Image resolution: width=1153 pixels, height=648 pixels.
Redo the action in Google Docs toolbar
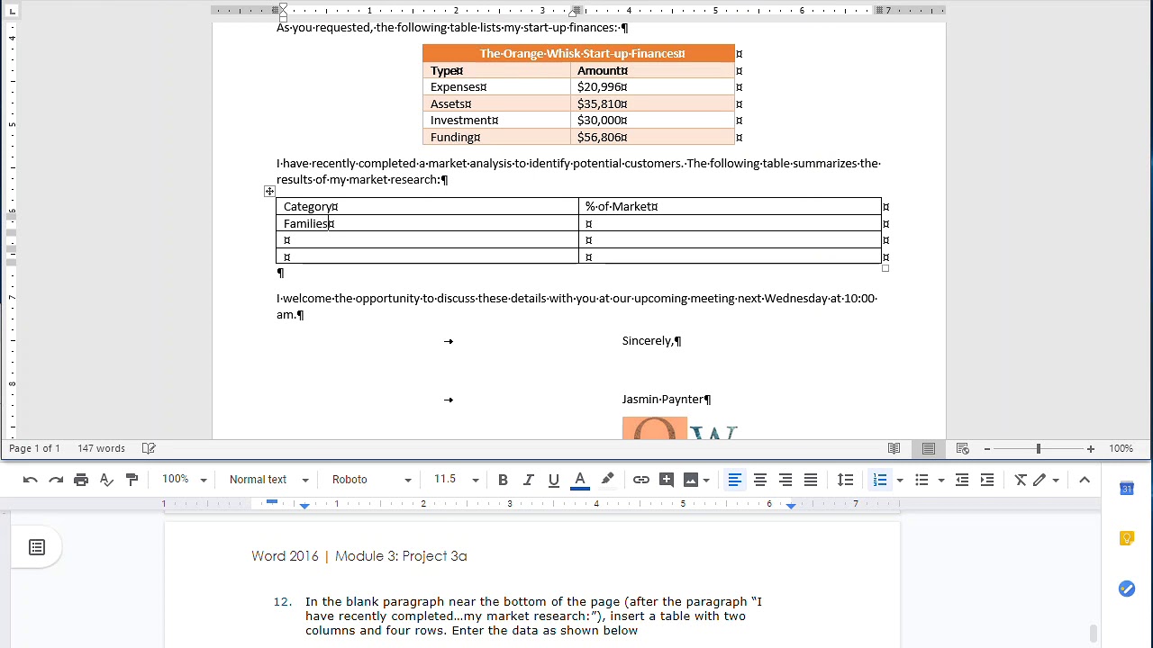(56, 480)
